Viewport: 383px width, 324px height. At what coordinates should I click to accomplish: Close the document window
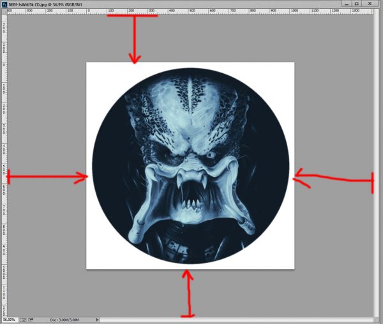370,4
